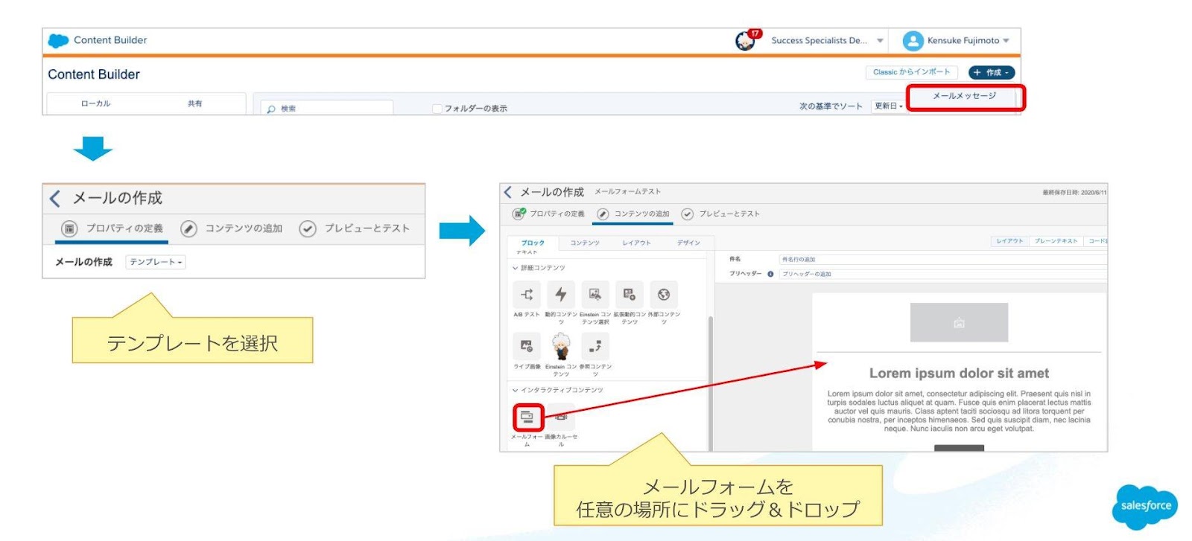Select the ライブ画像 block icon
Image resolution: width=1192 pixels, height=541 pixels.
527,347
